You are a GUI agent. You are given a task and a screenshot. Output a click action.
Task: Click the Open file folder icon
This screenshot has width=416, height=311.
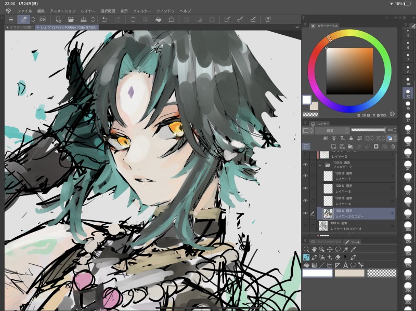point(71,19)
